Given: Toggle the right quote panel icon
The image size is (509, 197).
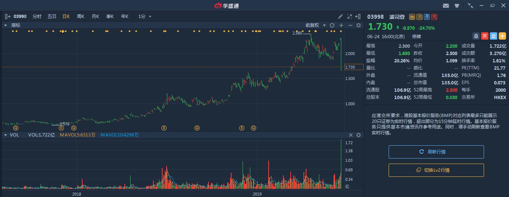Looking at the screenshot, I should 359,17.
